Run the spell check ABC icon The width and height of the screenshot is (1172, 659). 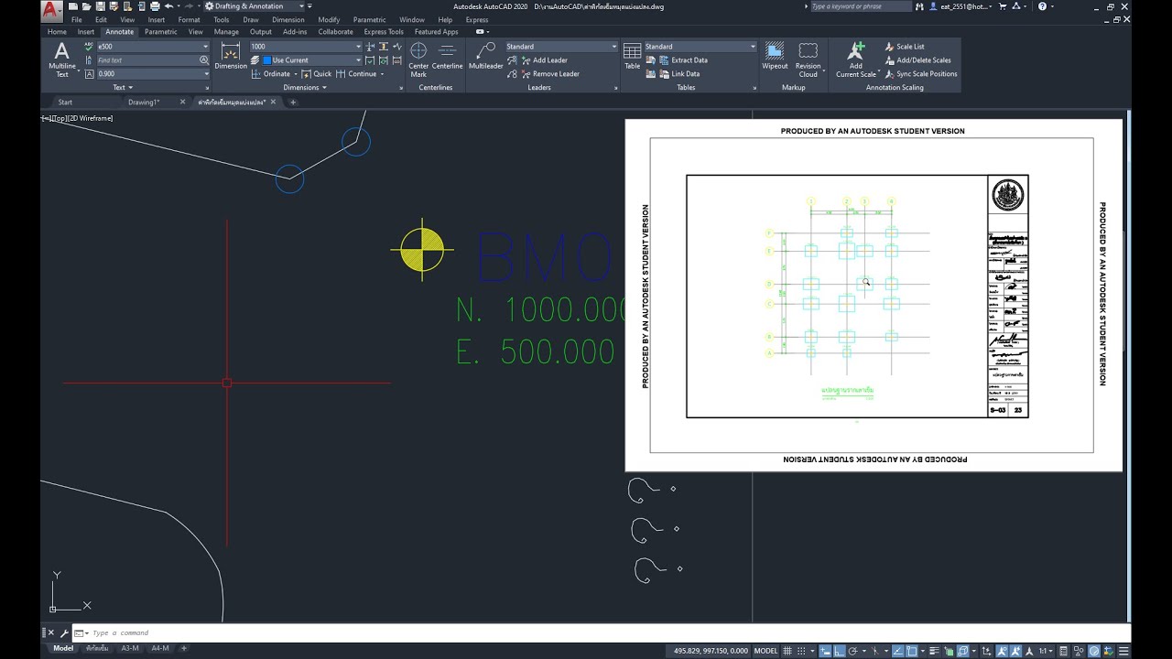89,47
